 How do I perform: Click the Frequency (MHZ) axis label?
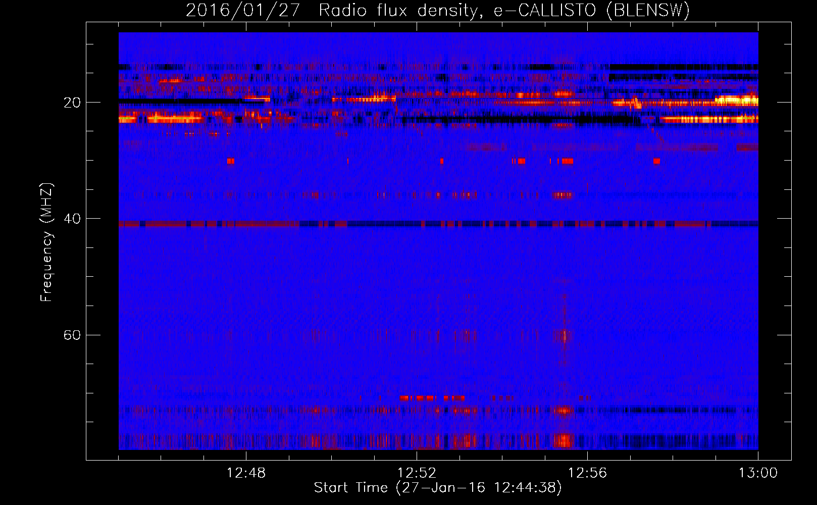[x=46, y=242]
